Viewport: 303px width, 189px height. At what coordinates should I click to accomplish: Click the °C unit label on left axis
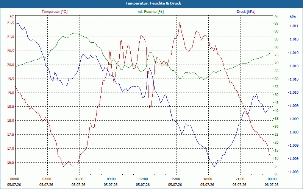click(12, 17)
